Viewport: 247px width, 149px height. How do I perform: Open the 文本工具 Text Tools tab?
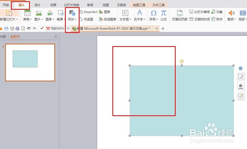[x=158, y=5]
